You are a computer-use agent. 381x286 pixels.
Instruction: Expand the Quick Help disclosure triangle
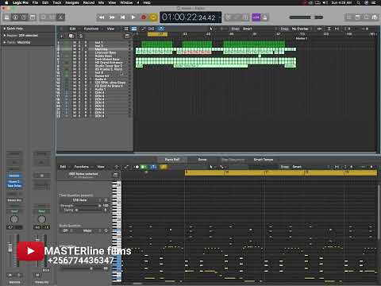[5, 29]
